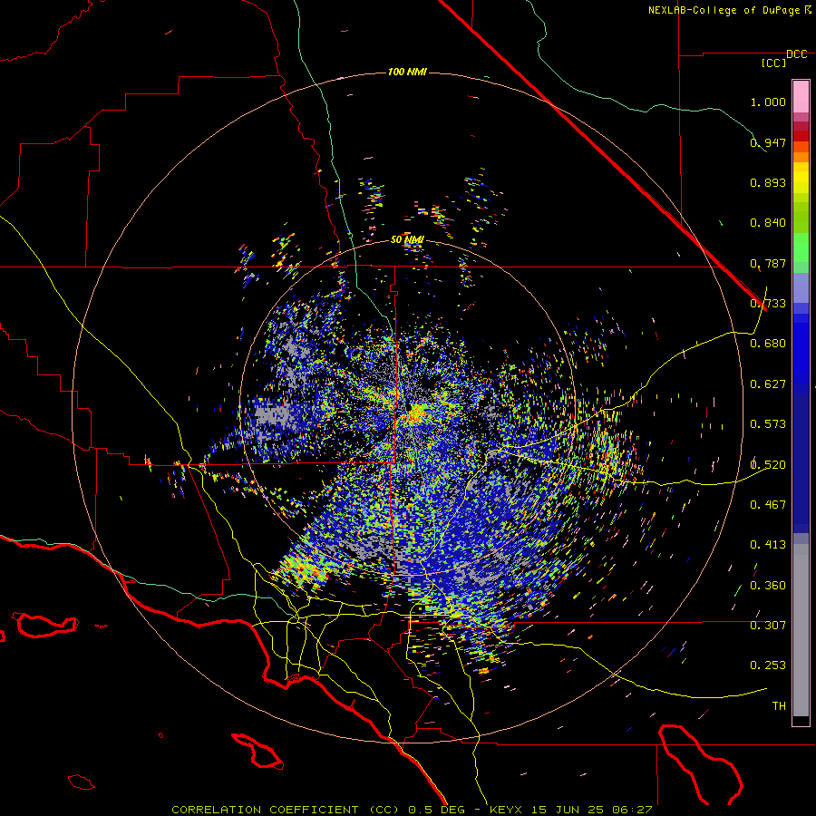This screenshot has height=816, width=816.
Task: Click the 100 NMI range ring label
Action: 407,72
